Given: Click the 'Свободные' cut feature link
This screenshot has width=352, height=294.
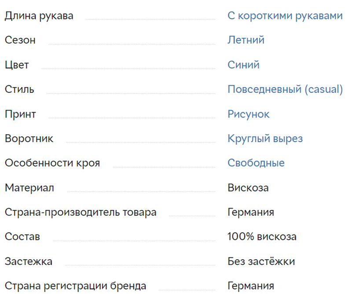Looking at the screenshot, I should (256, 163).
